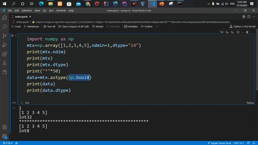Viewport: 258px width, 145px height.
Task: Open more cell actions ellipsis
Action: [242, 32]
